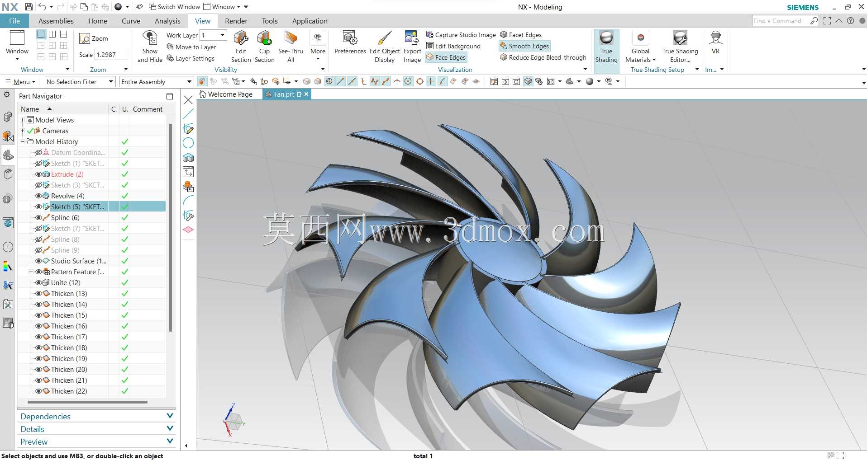Open the Application ribbon tab

point(310,21)
